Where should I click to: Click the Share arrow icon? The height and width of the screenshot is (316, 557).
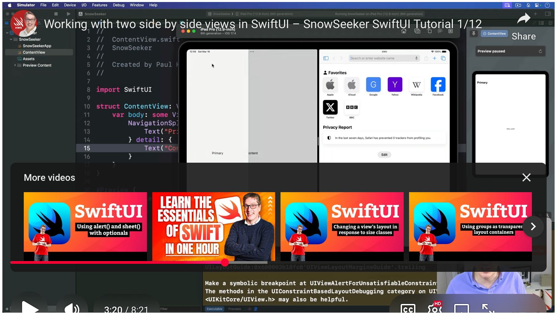pos(524,18)
